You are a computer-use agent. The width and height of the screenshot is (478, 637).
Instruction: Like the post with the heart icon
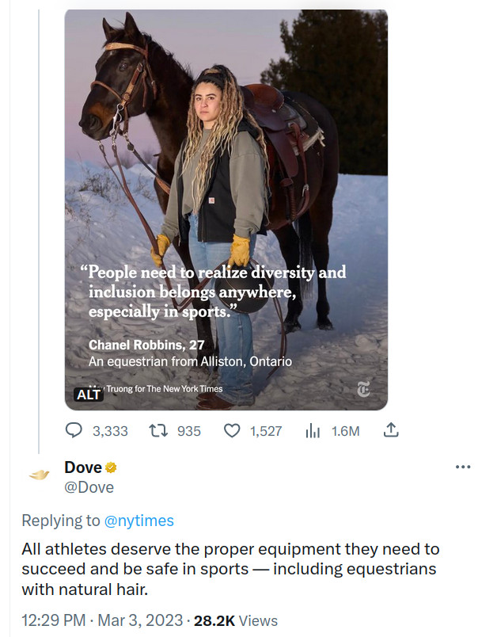click(233, 431)
